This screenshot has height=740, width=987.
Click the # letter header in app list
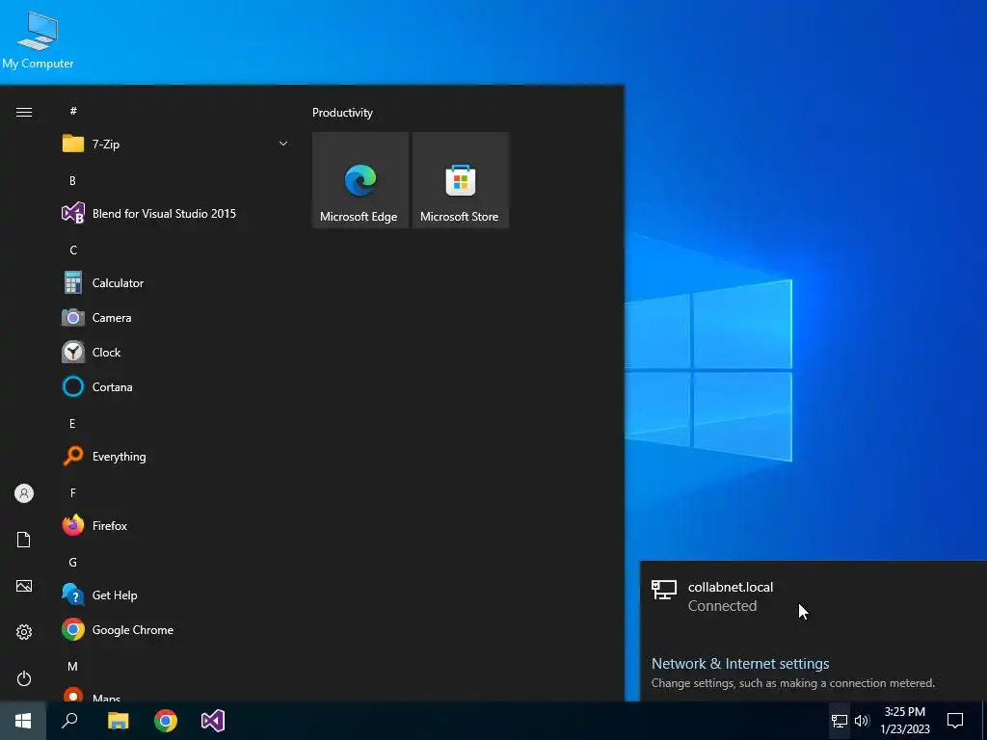73,111
